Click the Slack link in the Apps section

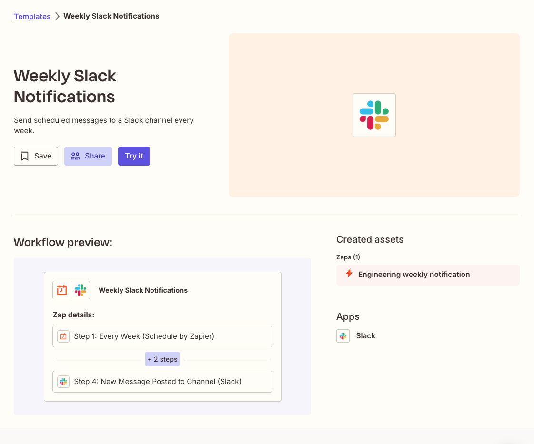click(x=365, y=335)
